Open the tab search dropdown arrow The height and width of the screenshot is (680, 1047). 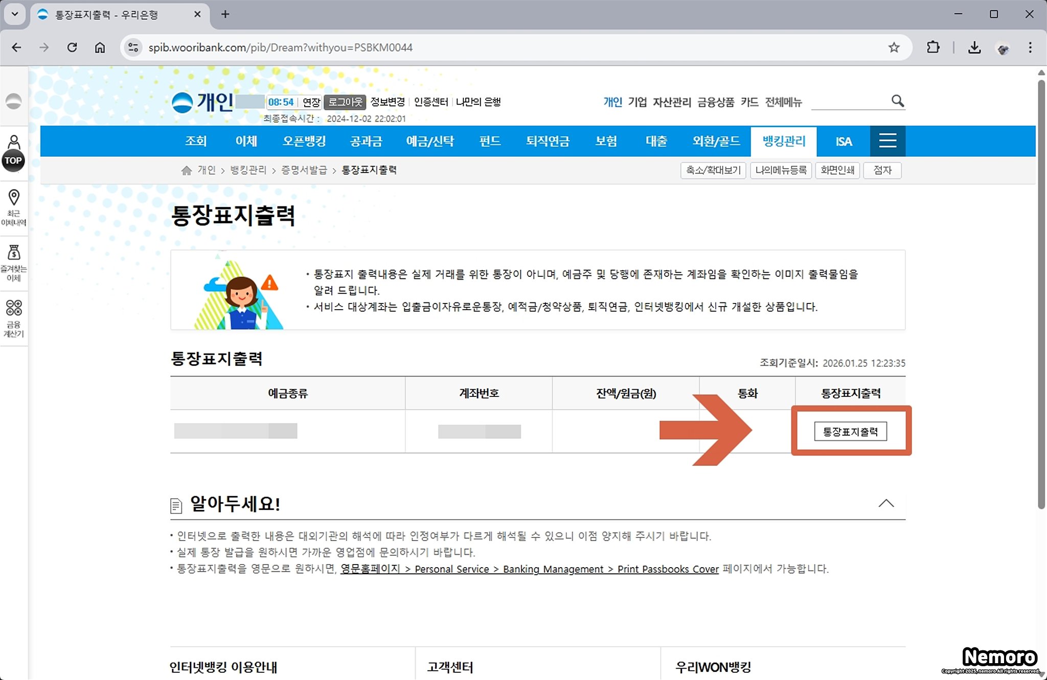coord(15,14)
